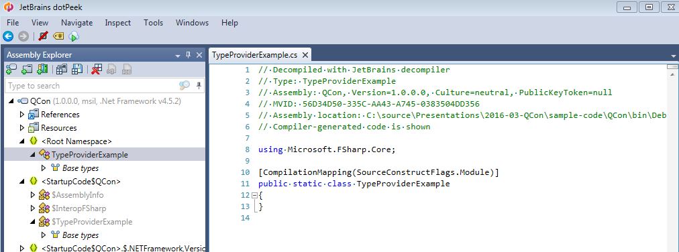
Task: Click the search magnifier icon in search box
Action: (x=185, y=86)
